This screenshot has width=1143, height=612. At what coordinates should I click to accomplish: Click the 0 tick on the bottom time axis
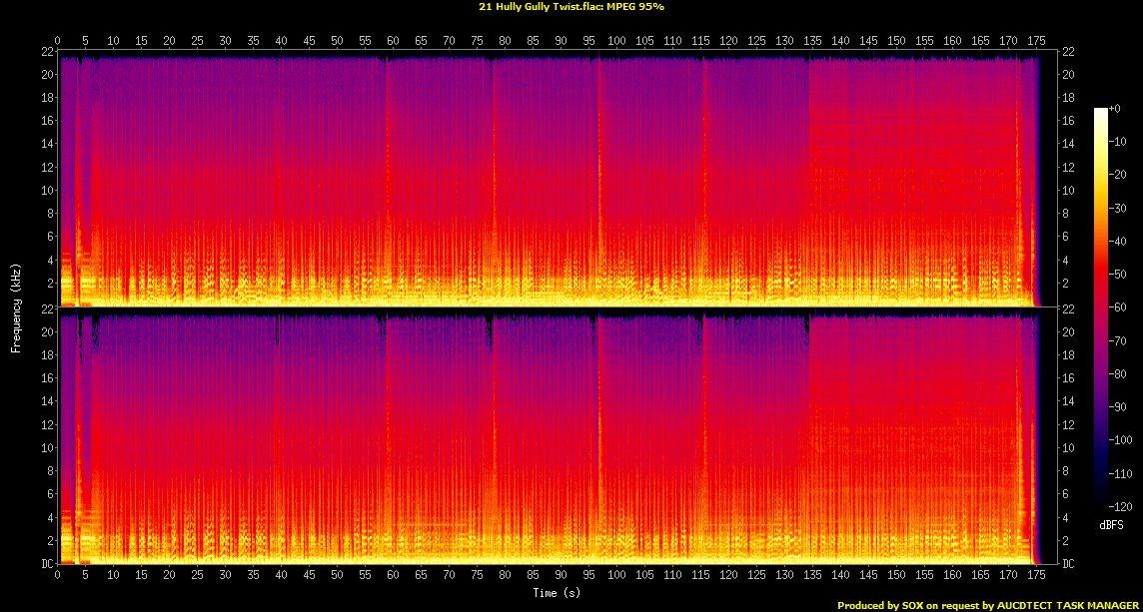pos(58,577)
